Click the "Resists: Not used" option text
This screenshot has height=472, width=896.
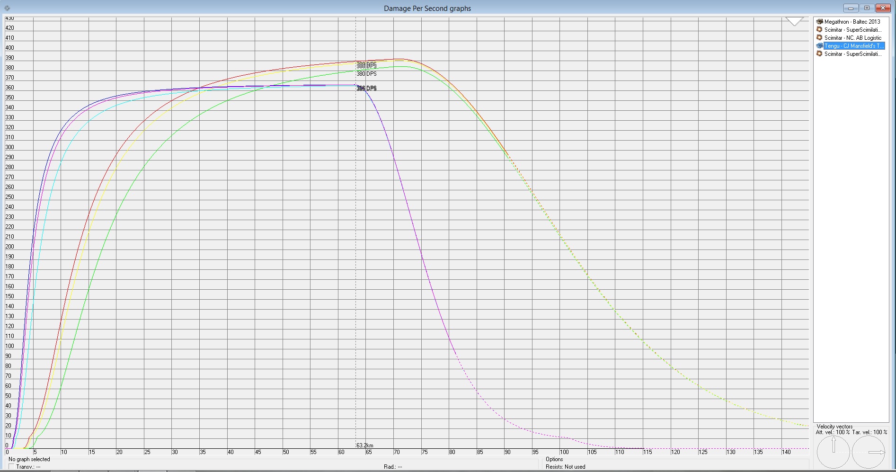(x=565, y=467)
